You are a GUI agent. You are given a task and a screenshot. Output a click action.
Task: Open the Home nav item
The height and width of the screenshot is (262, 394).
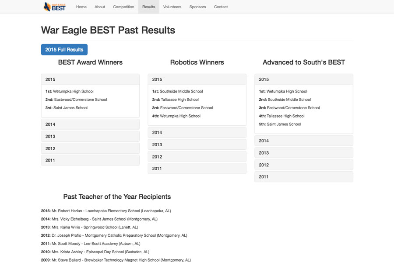point(81,7)
